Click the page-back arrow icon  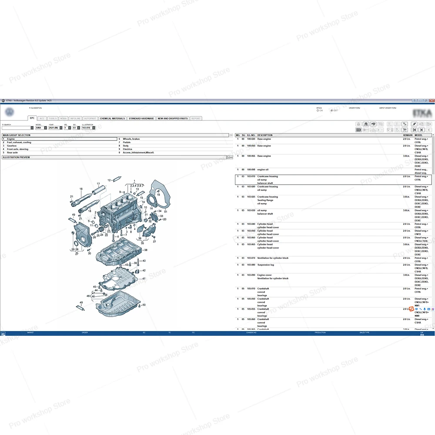point(422,124)
